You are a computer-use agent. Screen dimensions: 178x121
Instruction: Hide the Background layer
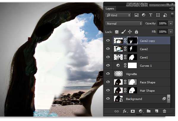click(108, 98)
